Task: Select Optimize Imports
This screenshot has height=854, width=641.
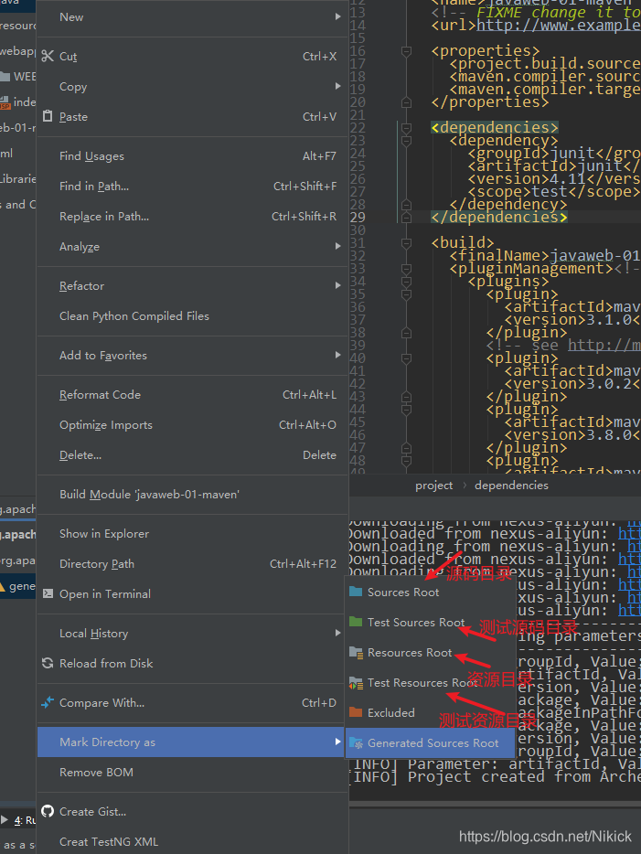Action: 192,425
